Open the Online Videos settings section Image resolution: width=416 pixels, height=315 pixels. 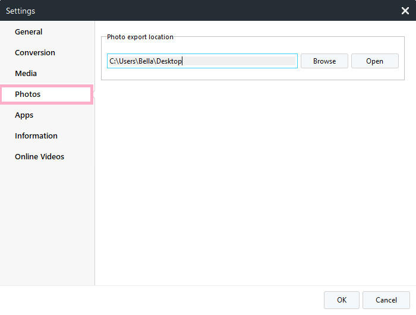click(39, 157)
